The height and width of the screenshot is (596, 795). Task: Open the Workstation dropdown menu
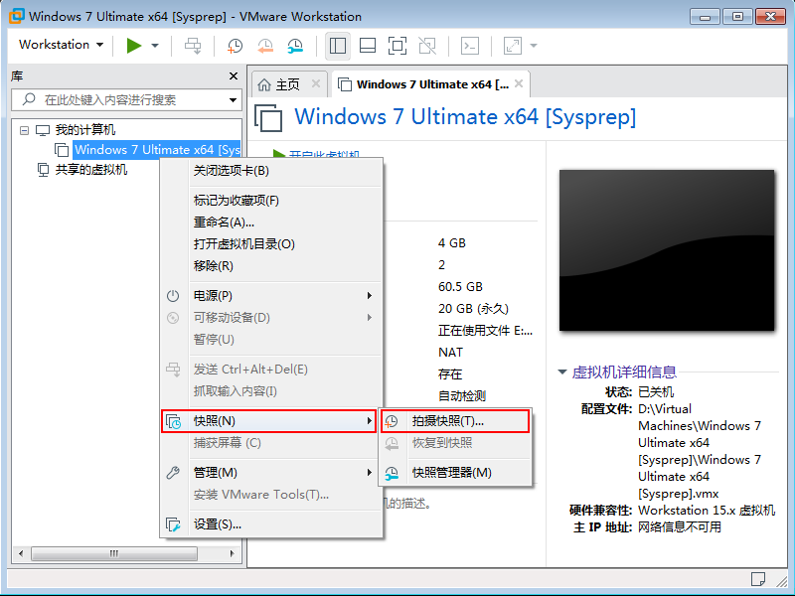(x=61, y=45)
